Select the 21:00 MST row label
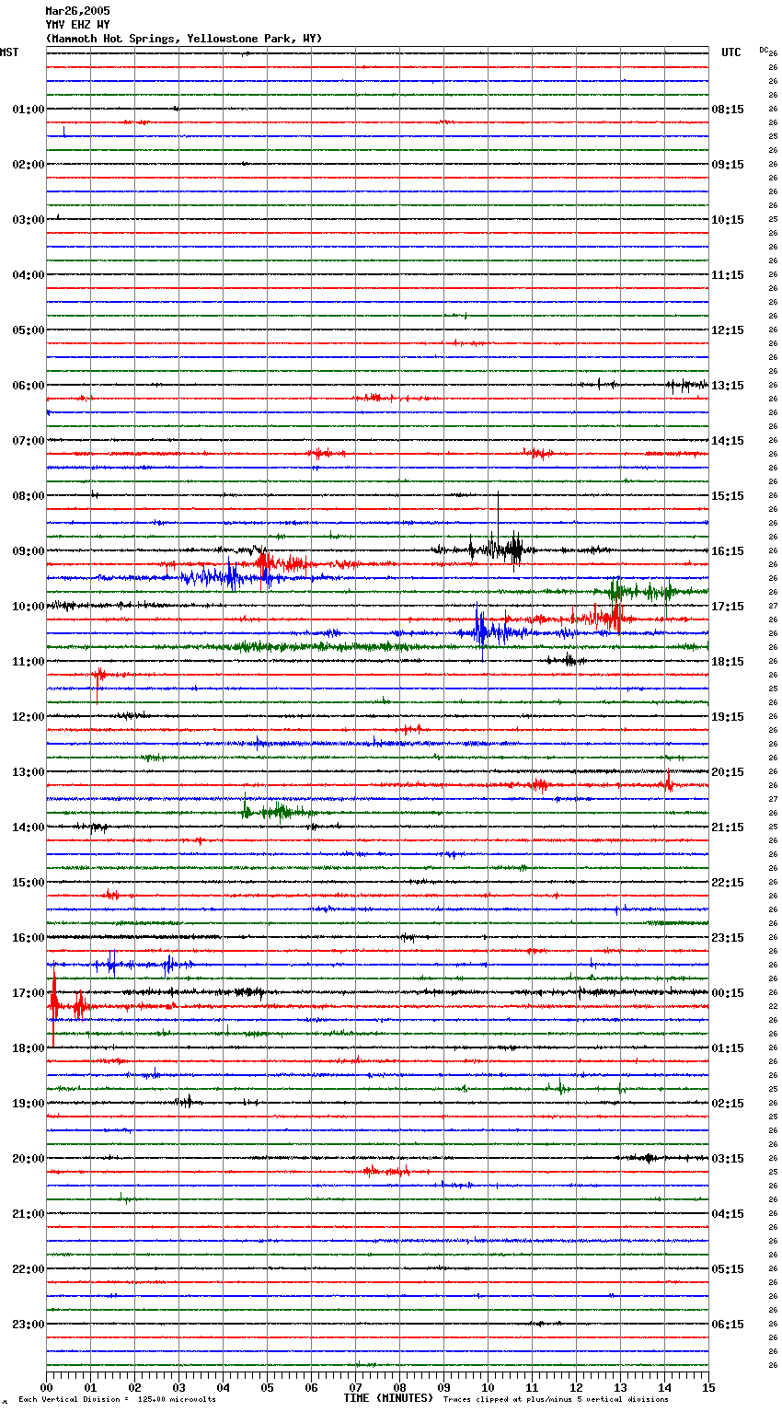The image size is (782, 1412). 29,1214
